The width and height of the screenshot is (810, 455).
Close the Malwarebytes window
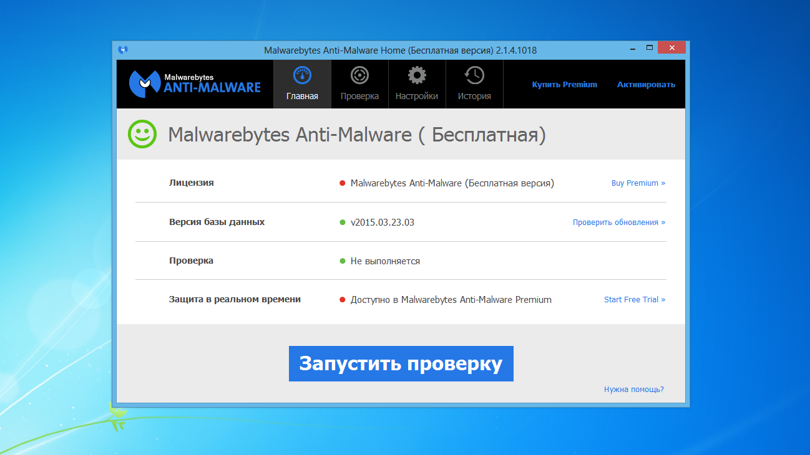[672, 48]
